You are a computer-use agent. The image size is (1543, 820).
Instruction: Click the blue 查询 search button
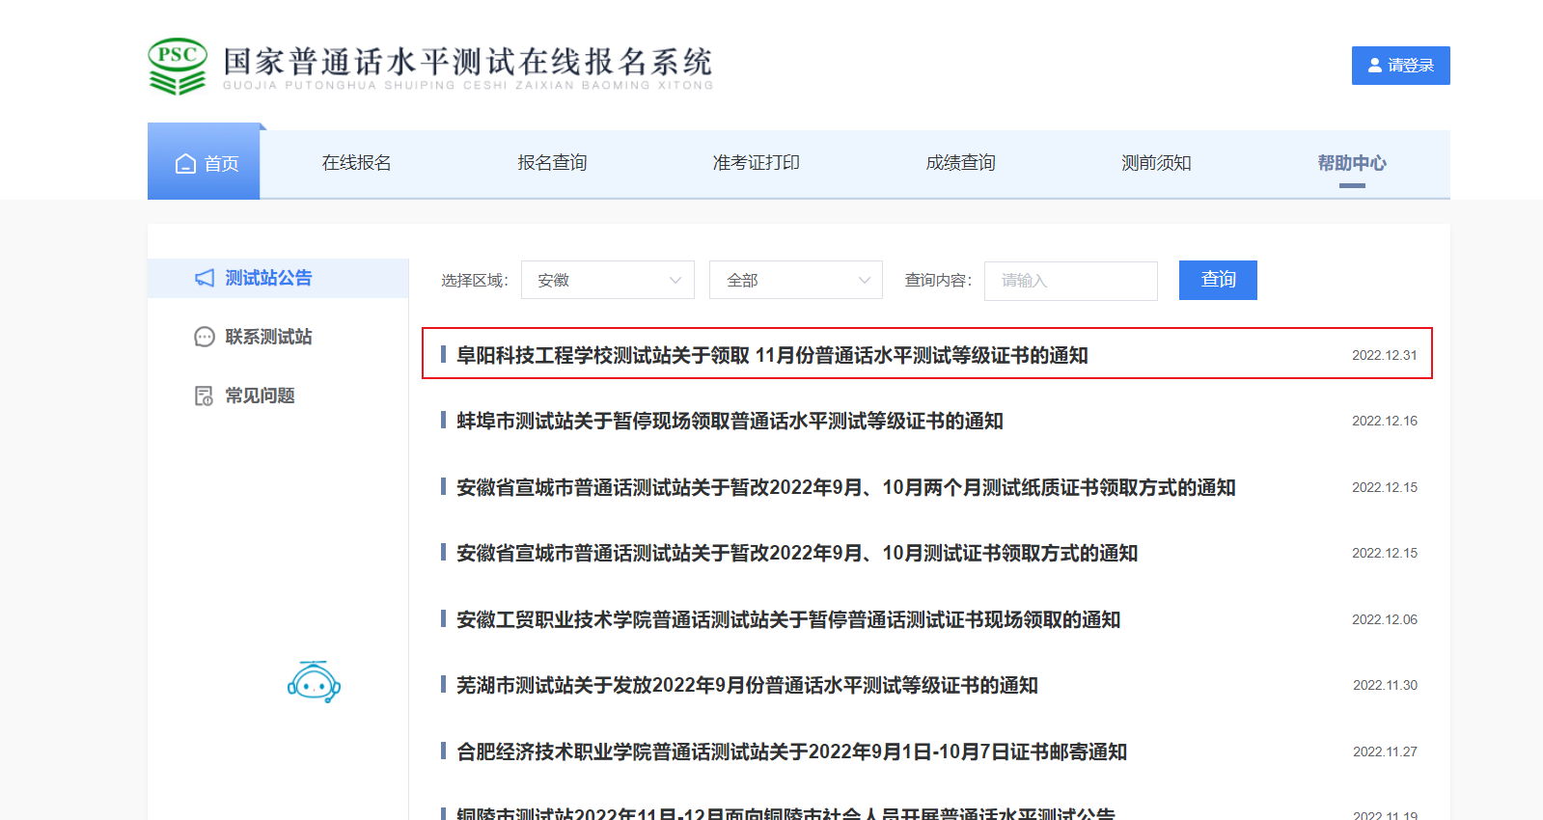pos(1218,280)
